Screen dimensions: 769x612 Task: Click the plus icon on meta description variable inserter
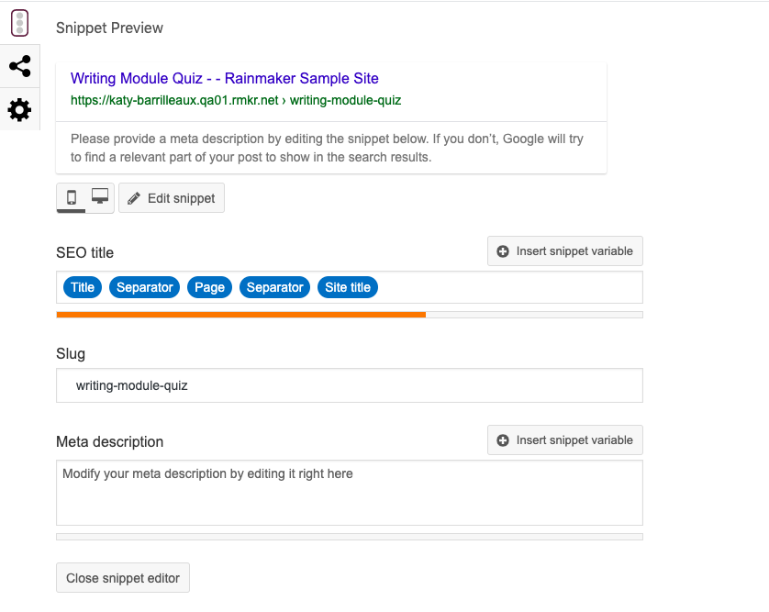[503, 440]
